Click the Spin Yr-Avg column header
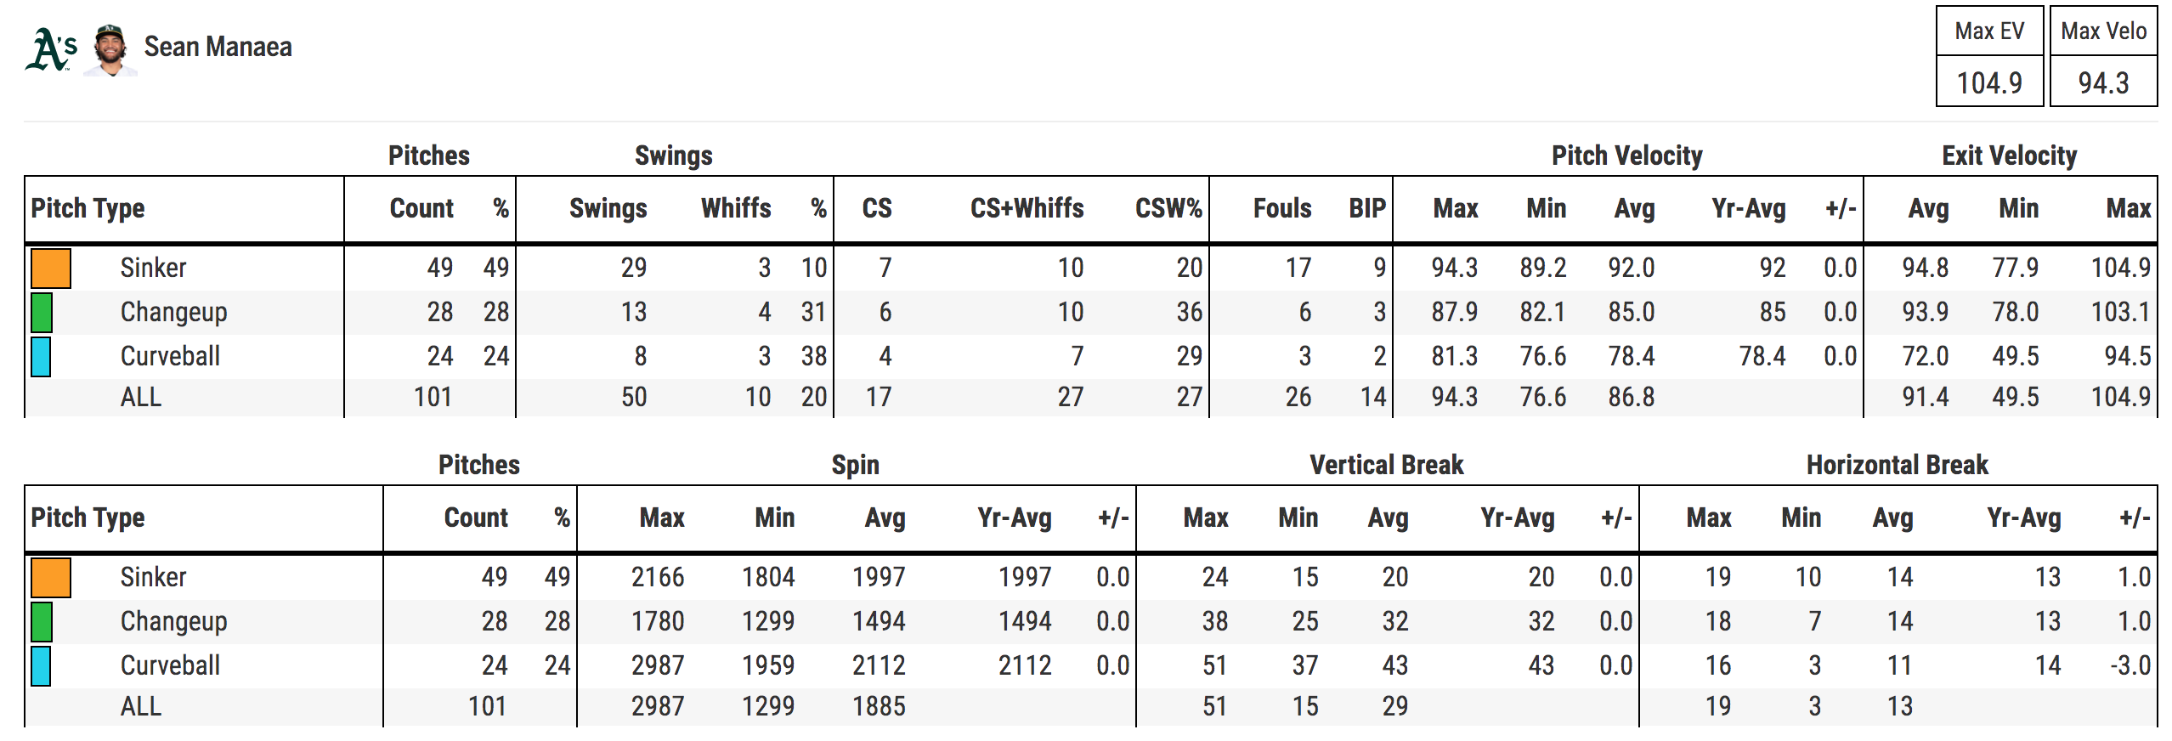 tap(1015, 518)
